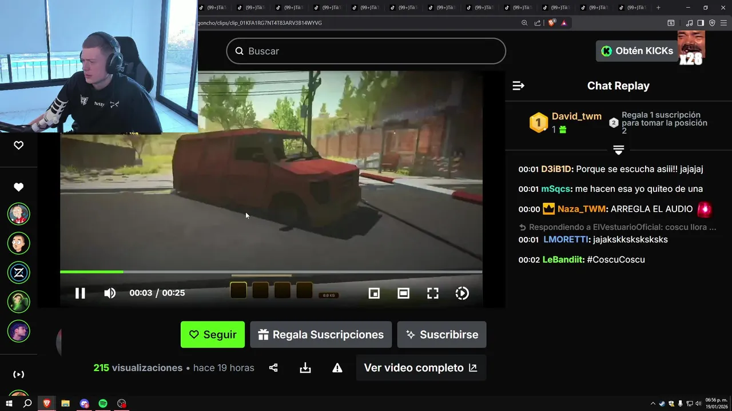Open the bottom purple channel avatar

point(18,331)
